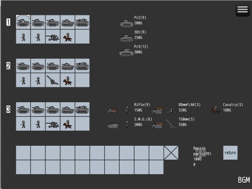Screen dimensions: 252x189
Task: Select the first tank in squad 1
Action: pyautogui.click(x=23, y=22)
